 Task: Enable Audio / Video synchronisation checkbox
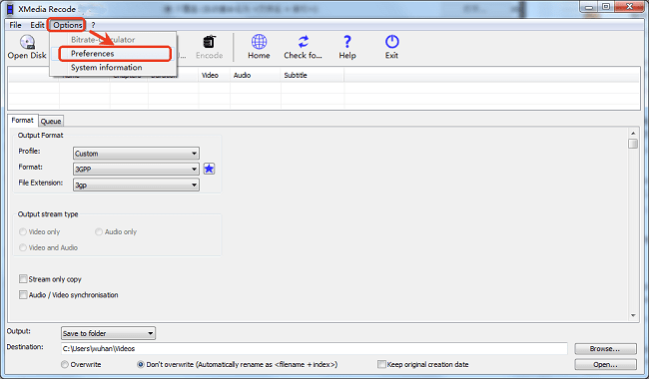pyautogui.click(x=23, y=294)
